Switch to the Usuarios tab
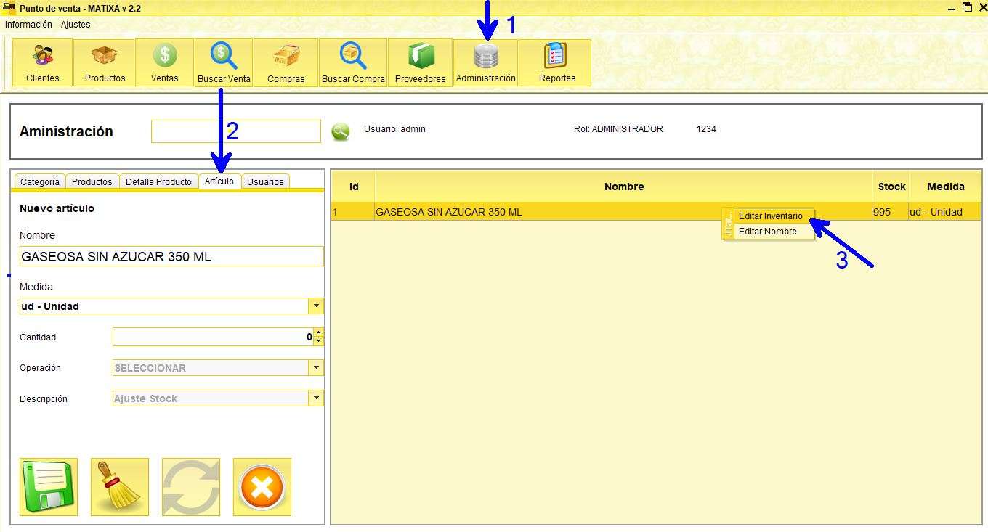The image size is (988, 532). pos(265,181)
